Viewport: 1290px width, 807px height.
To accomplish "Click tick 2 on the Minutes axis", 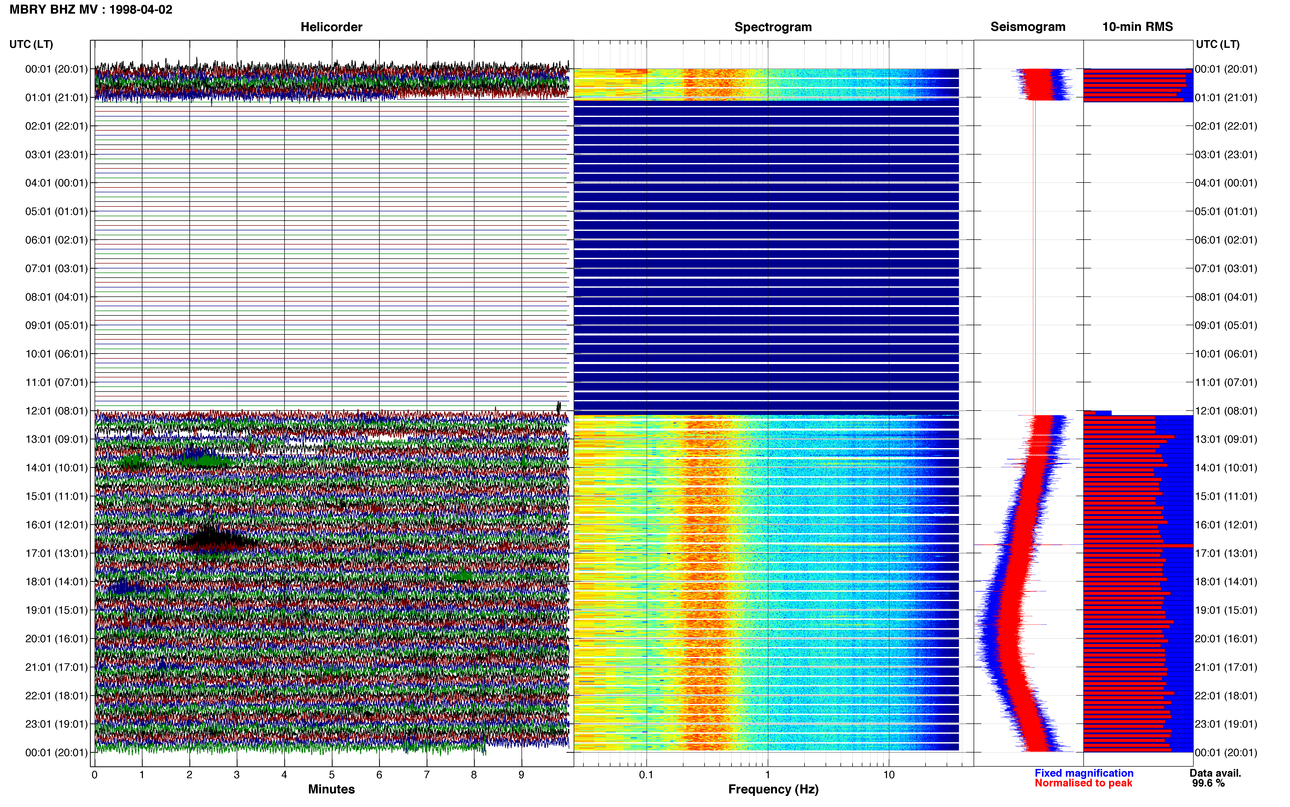I will 189,775.
